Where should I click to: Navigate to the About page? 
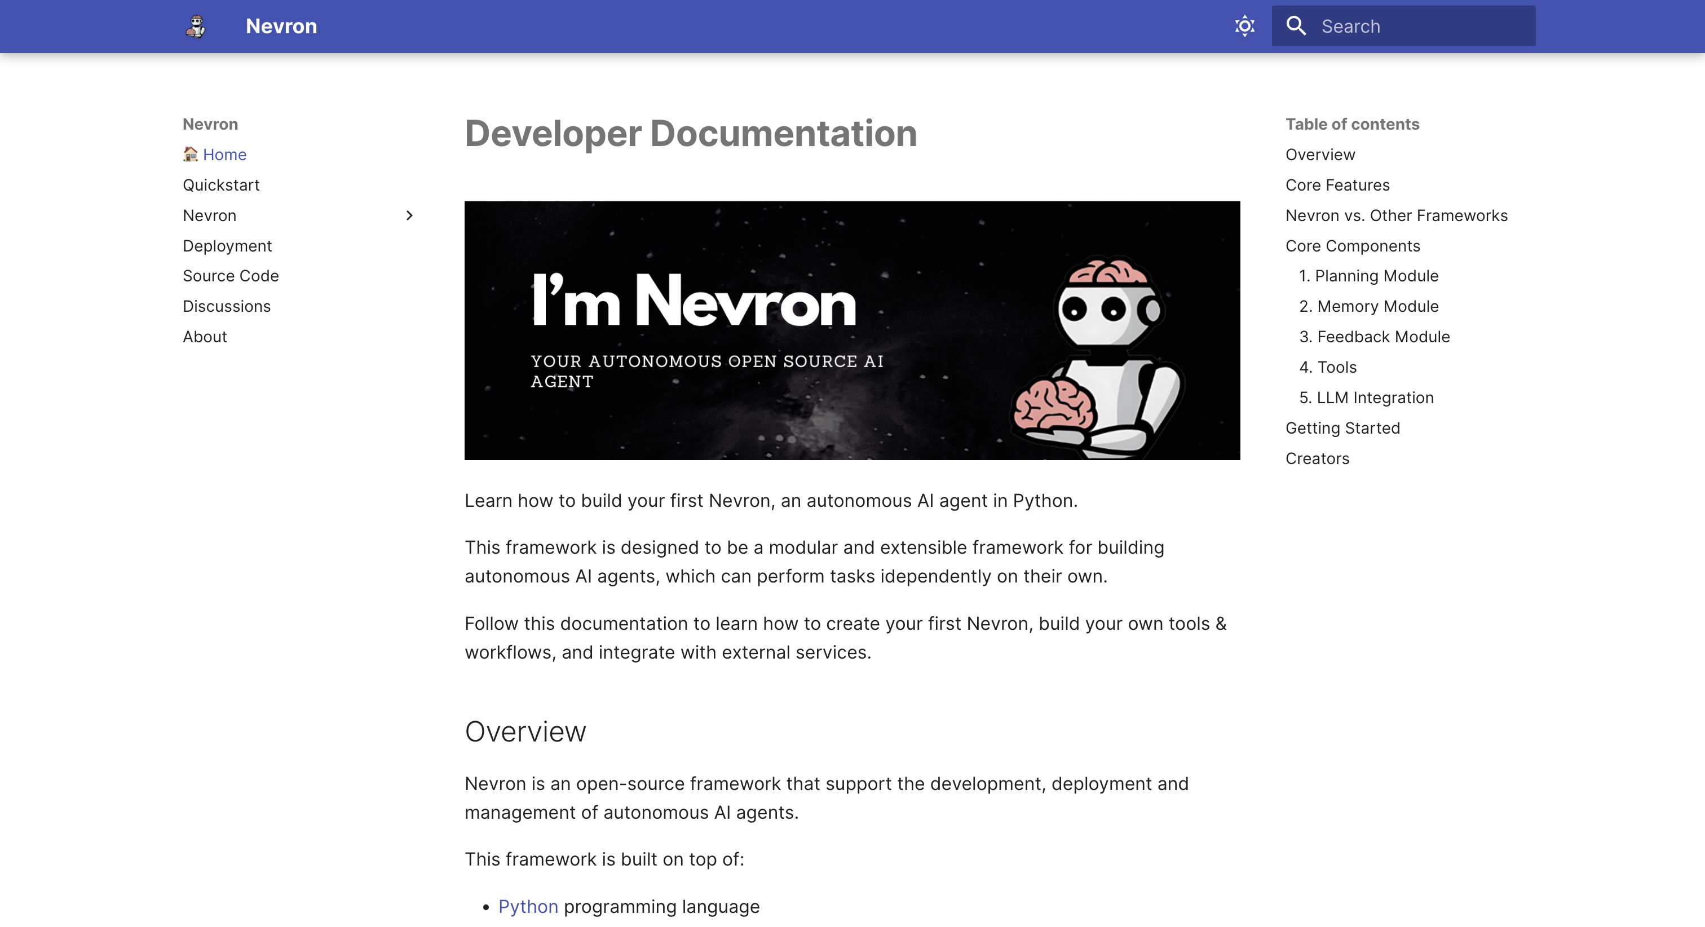coord(205,337)
